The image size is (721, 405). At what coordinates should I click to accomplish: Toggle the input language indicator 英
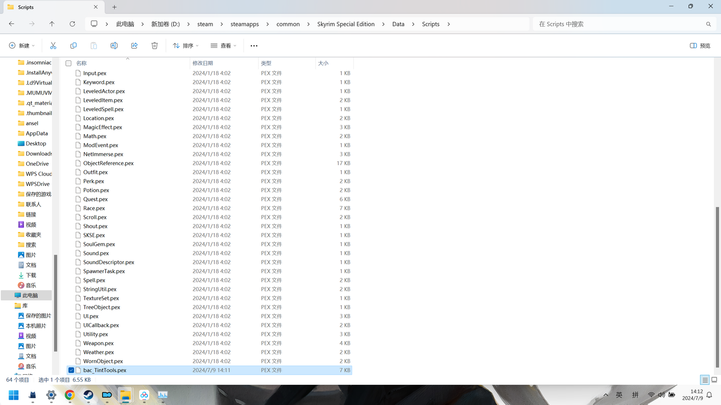619,395
